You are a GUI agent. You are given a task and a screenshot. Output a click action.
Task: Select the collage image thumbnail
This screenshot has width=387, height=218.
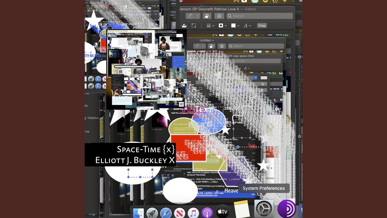146,69
